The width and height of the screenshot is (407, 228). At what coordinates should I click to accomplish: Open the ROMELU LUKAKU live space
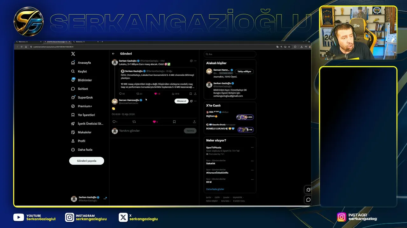tap(230, 127)
